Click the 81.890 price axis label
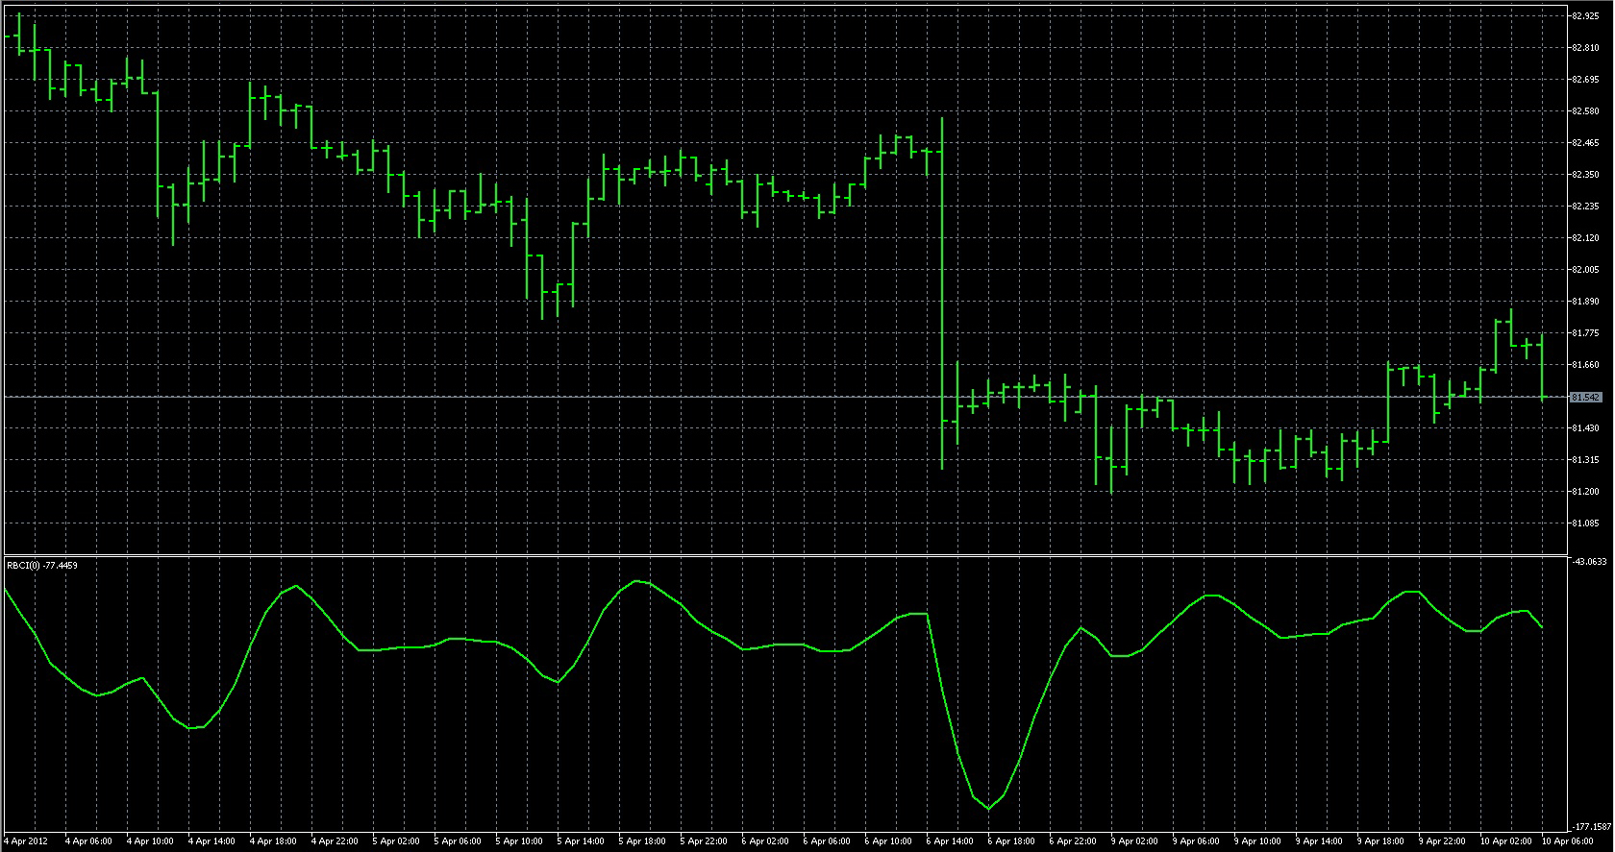 (1585, 302)
